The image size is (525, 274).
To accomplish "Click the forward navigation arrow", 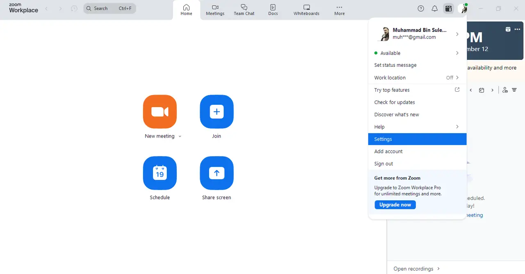I will click(60, 8).
